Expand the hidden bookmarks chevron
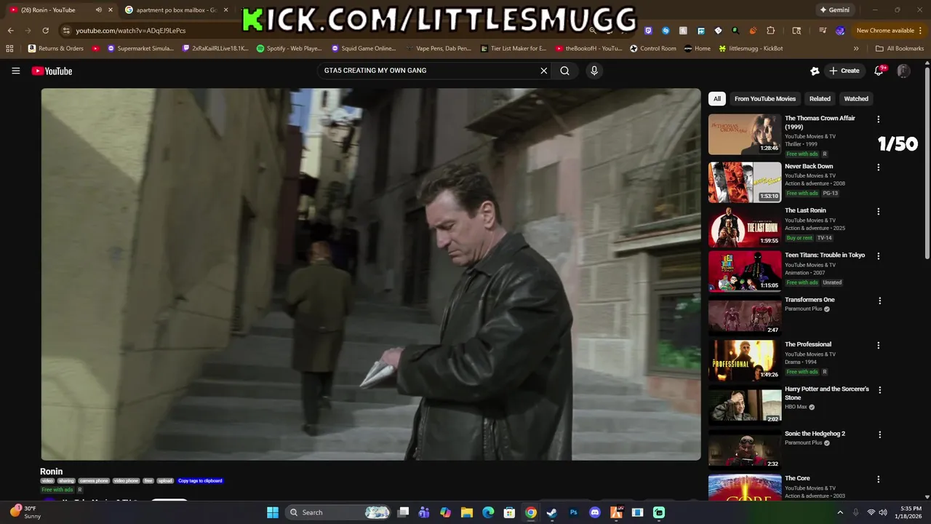The width and height of the screenshot is (931, 524). [x=856, y=49]
